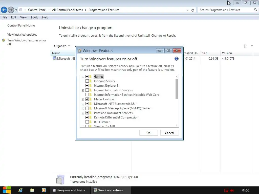Check Microsoft Message Queue (MSMQ) Server checkbox

[x=87, y=108]
